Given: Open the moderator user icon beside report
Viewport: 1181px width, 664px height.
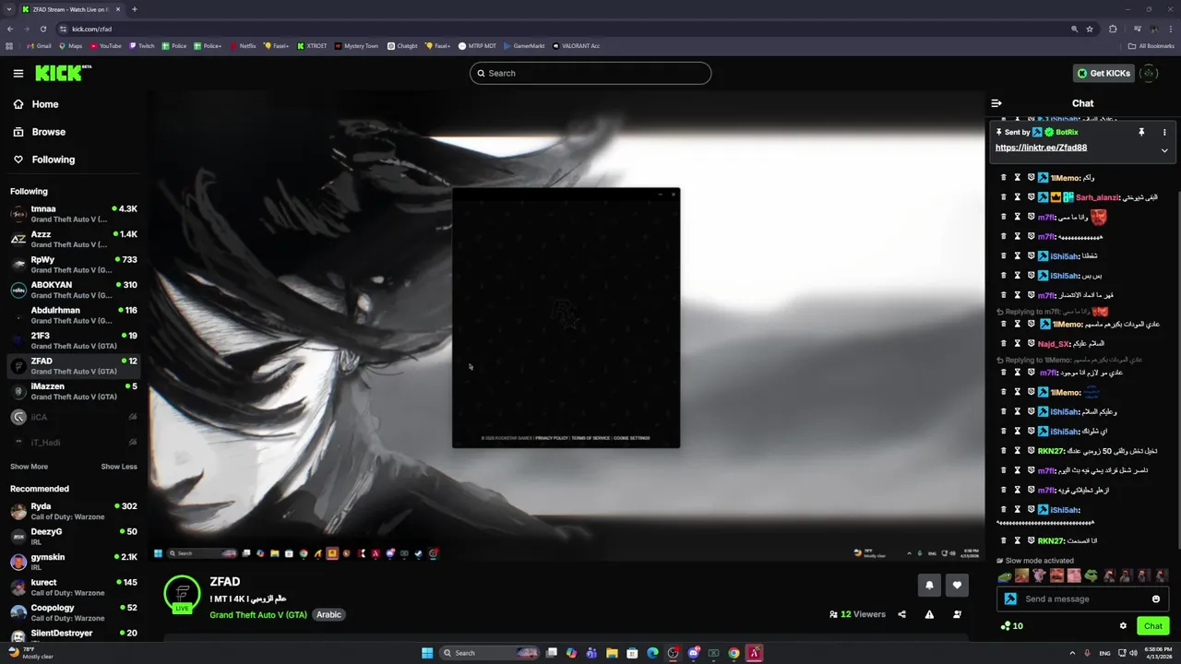Looking at the screenshot, I should (957, 614).
